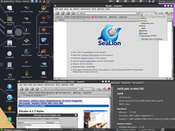Open the contributors link
The height and width of the screenshot is (131, 175).
[89, 52]
